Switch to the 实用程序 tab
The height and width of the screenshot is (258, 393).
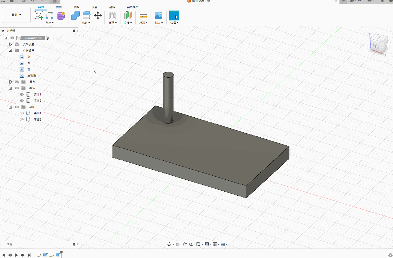(x=132, y=7)
